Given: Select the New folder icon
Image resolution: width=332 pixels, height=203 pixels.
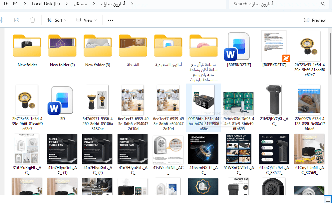Looking at the screenshot, I should [x=27, y=46].
